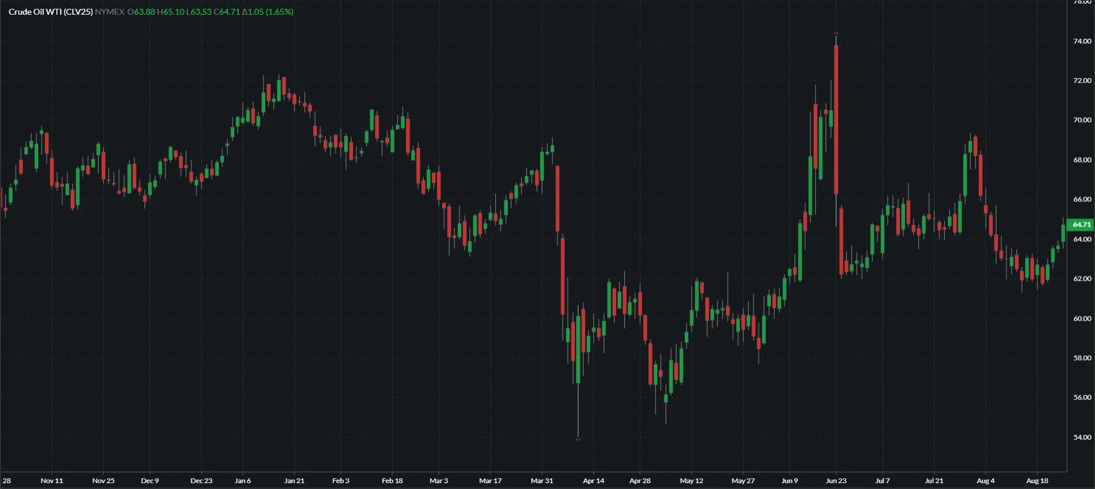Click the 60.00 price axis label
Image resolution: width=1095 pixels, height=489 pixels.
click(x=1082, y=319)
